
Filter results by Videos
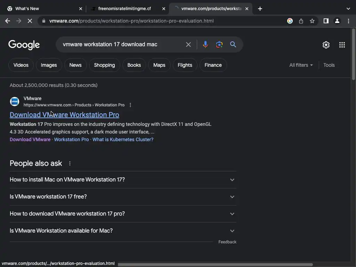coord(21,65)
